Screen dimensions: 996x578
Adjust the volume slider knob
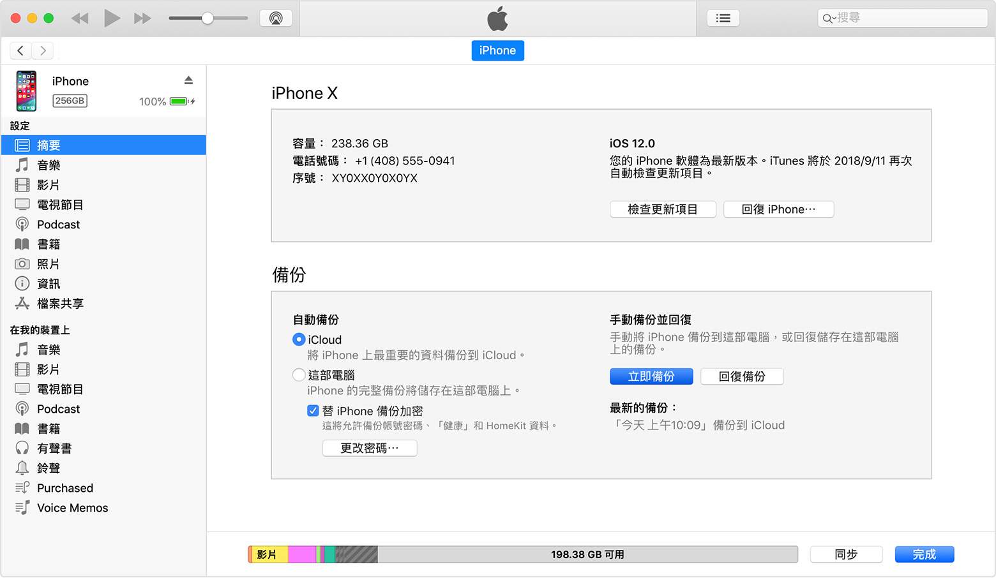[x=207, y=19]
